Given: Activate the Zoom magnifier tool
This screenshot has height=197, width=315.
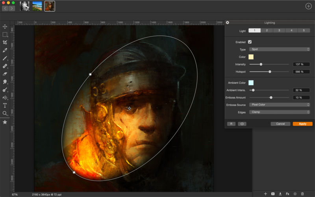Looking at the screenshot, I should point(5,113).
